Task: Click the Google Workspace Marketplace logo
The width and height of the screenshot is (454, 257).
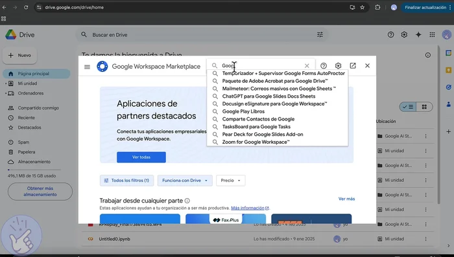Action: tap(102, 67)
